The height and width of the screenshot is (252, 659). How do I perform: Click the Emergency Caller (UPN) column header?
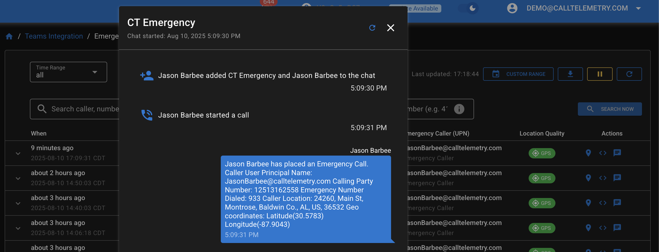pos(438,133)
